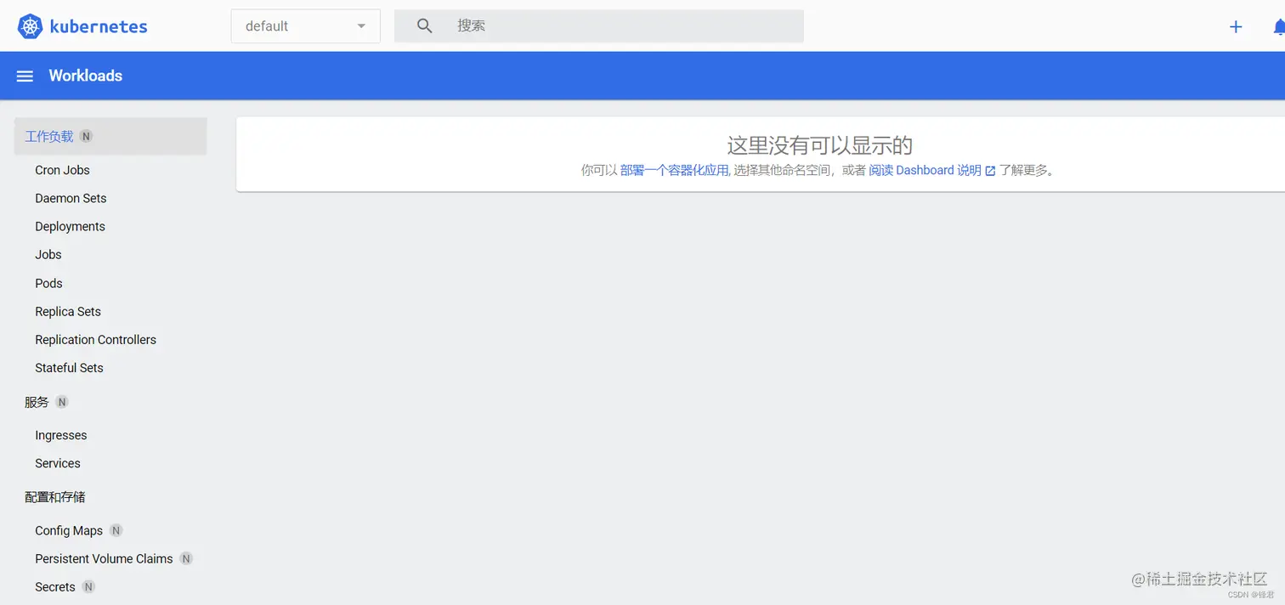Click the 部署一个容器化应用 link

tap(672, 170)
